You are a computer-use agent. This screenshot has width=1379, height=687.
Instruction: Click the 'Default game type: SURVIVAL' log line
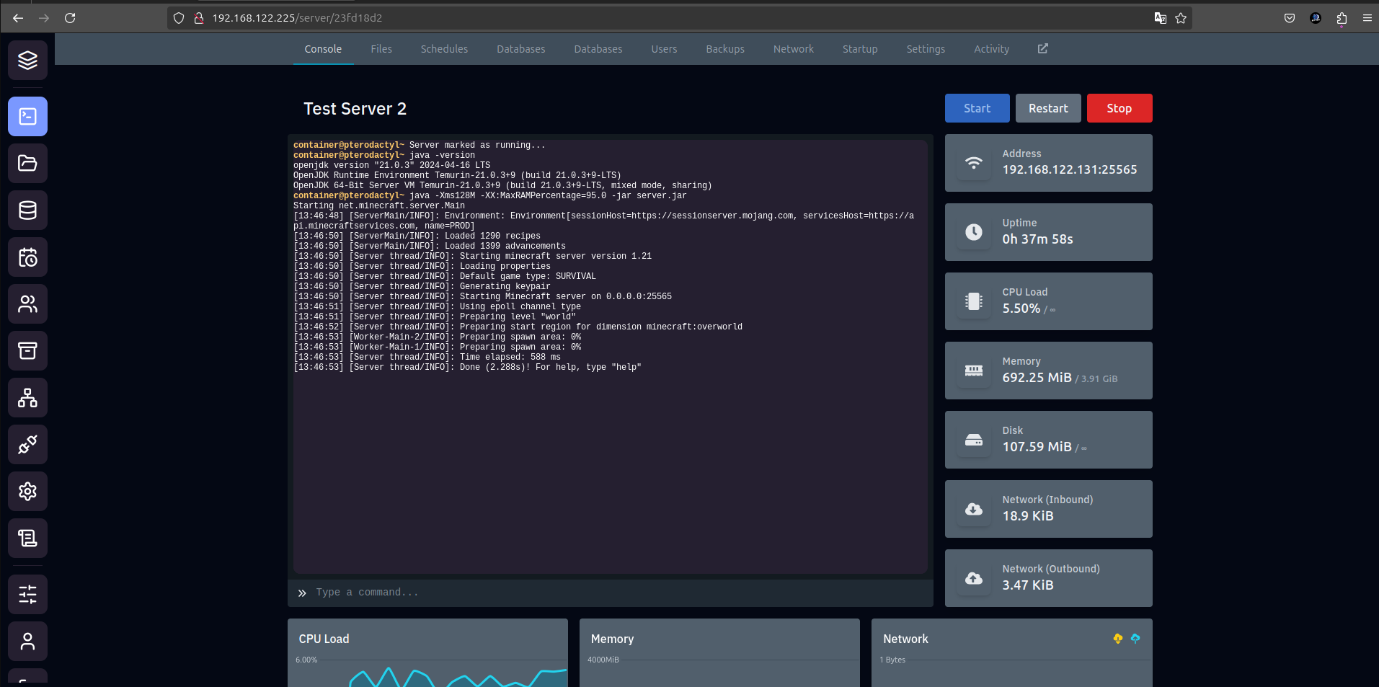445,277
